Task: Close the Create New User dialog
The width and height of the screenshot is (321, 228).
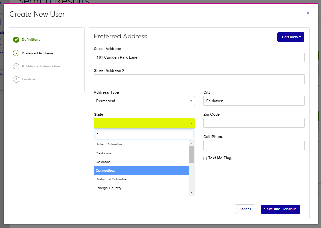Action: 308,13
